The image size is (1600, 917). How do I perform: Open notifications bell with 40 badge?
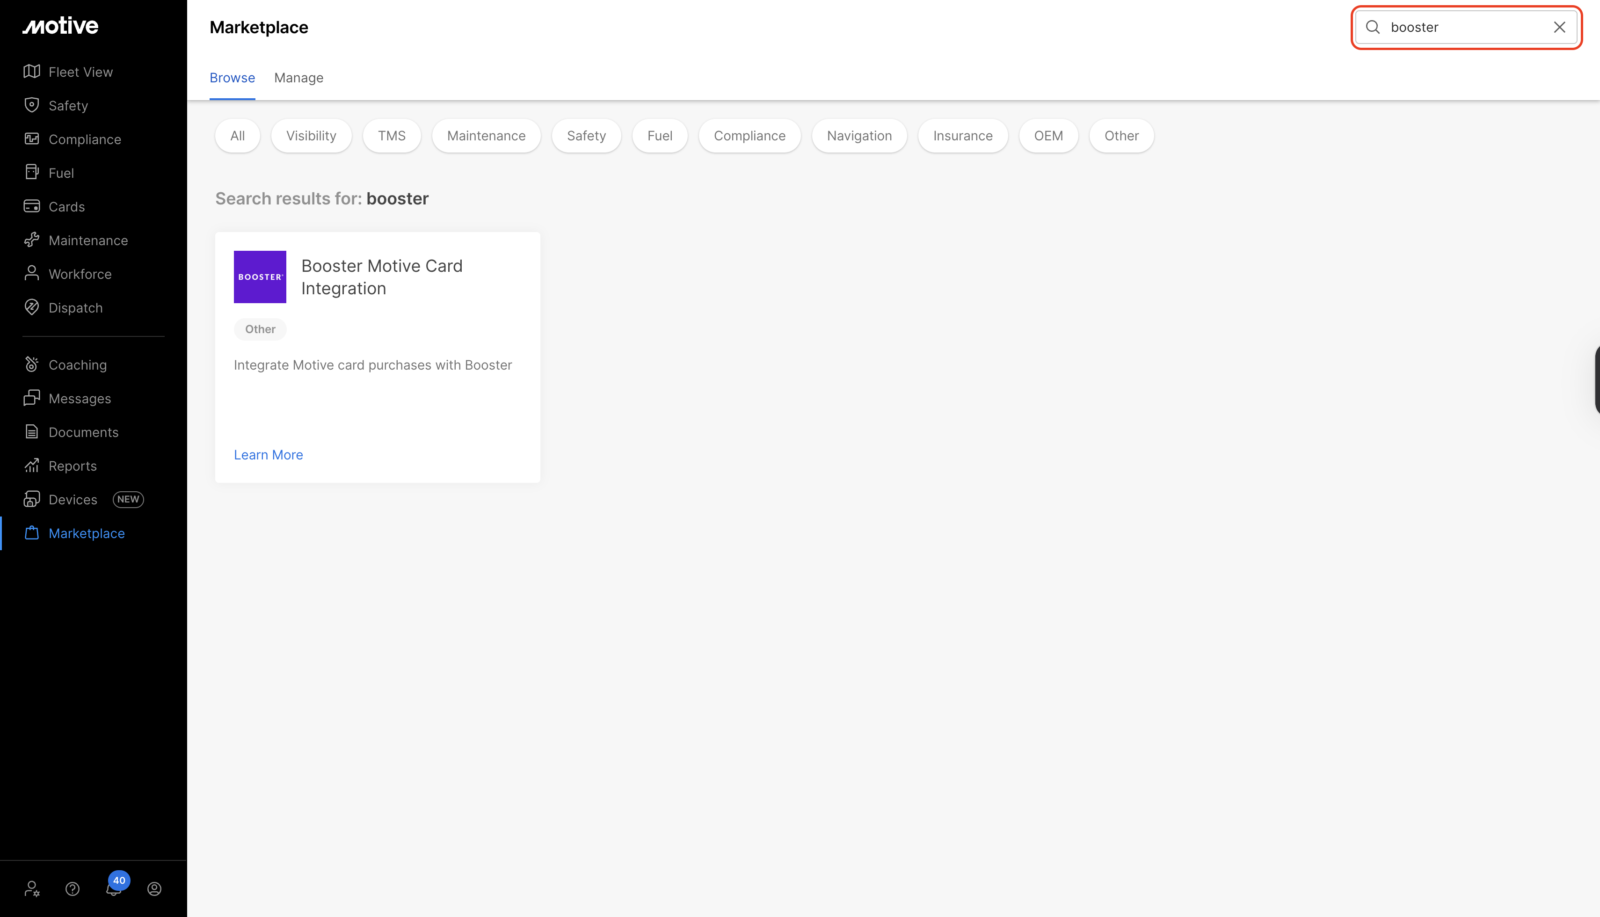(115, 886)
